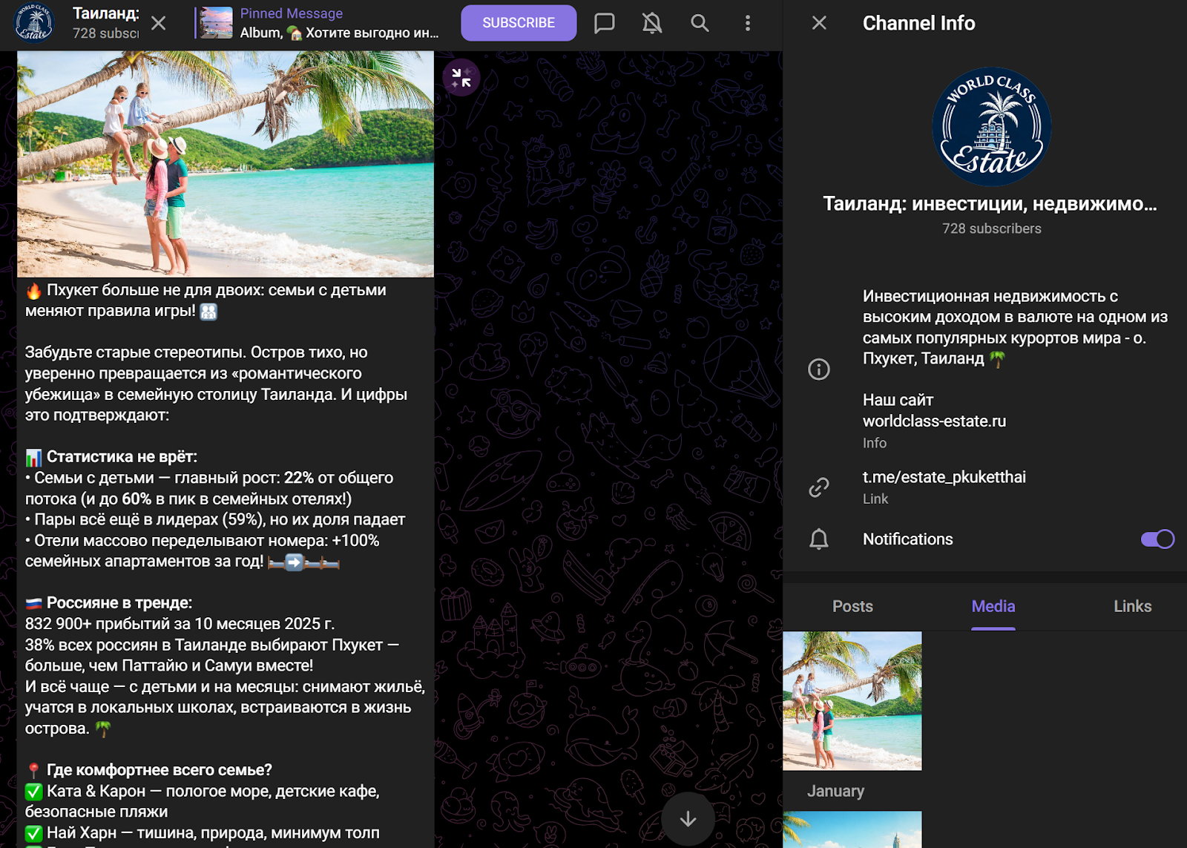The image size is (1187, 848).
Task: Close the Channel Info panel
Action: (x=819, y=23)
